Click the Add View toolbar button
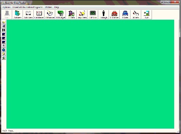Screen dimensions: 181x134 tap(28, 14)
